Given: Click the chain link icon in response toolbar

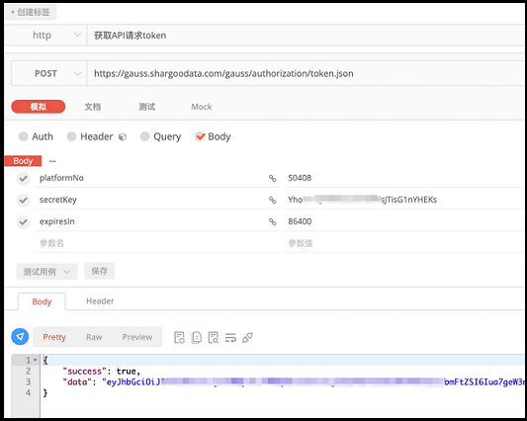Looking at the screenshot, I should click(x=247, y=337).
